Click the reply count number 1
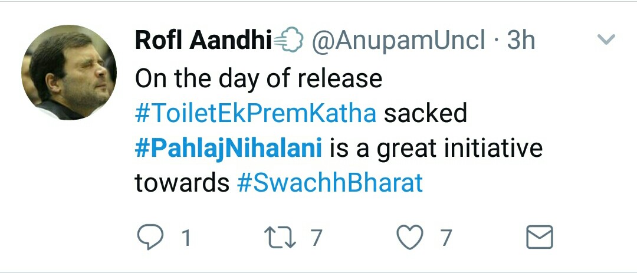The width and height of the screenshot is (637, 273). point(186,238)
